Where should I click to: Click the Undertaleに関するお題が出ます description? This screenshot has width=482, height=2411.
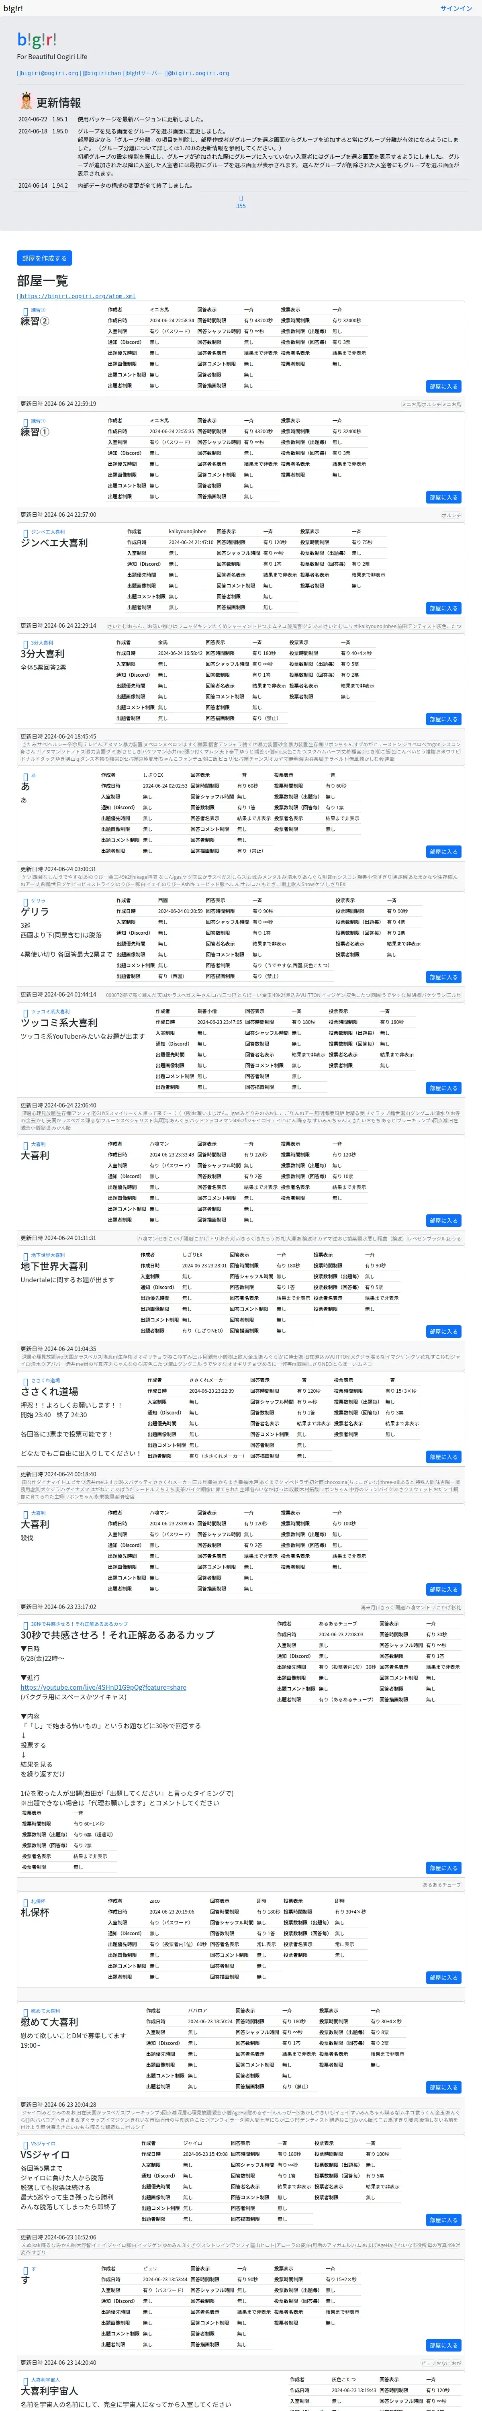[x=67, y=1279]
